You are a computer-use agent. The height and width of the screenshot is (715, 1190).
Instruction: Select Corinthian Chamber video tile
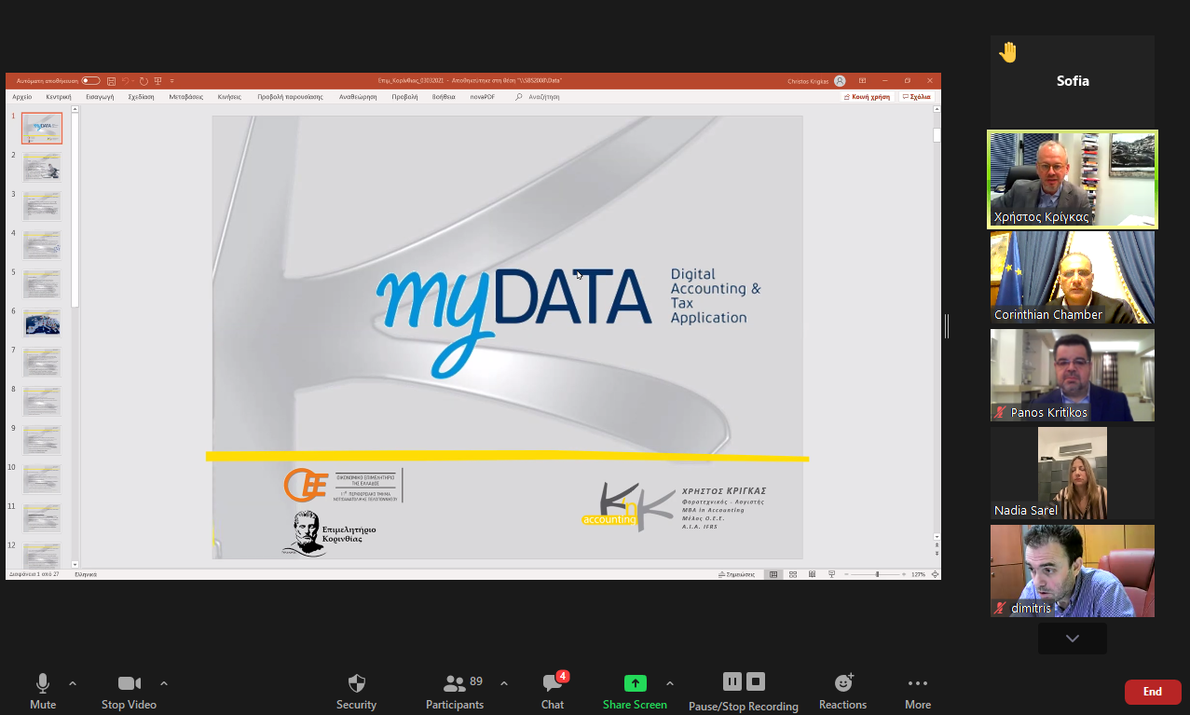(1073, 278)
